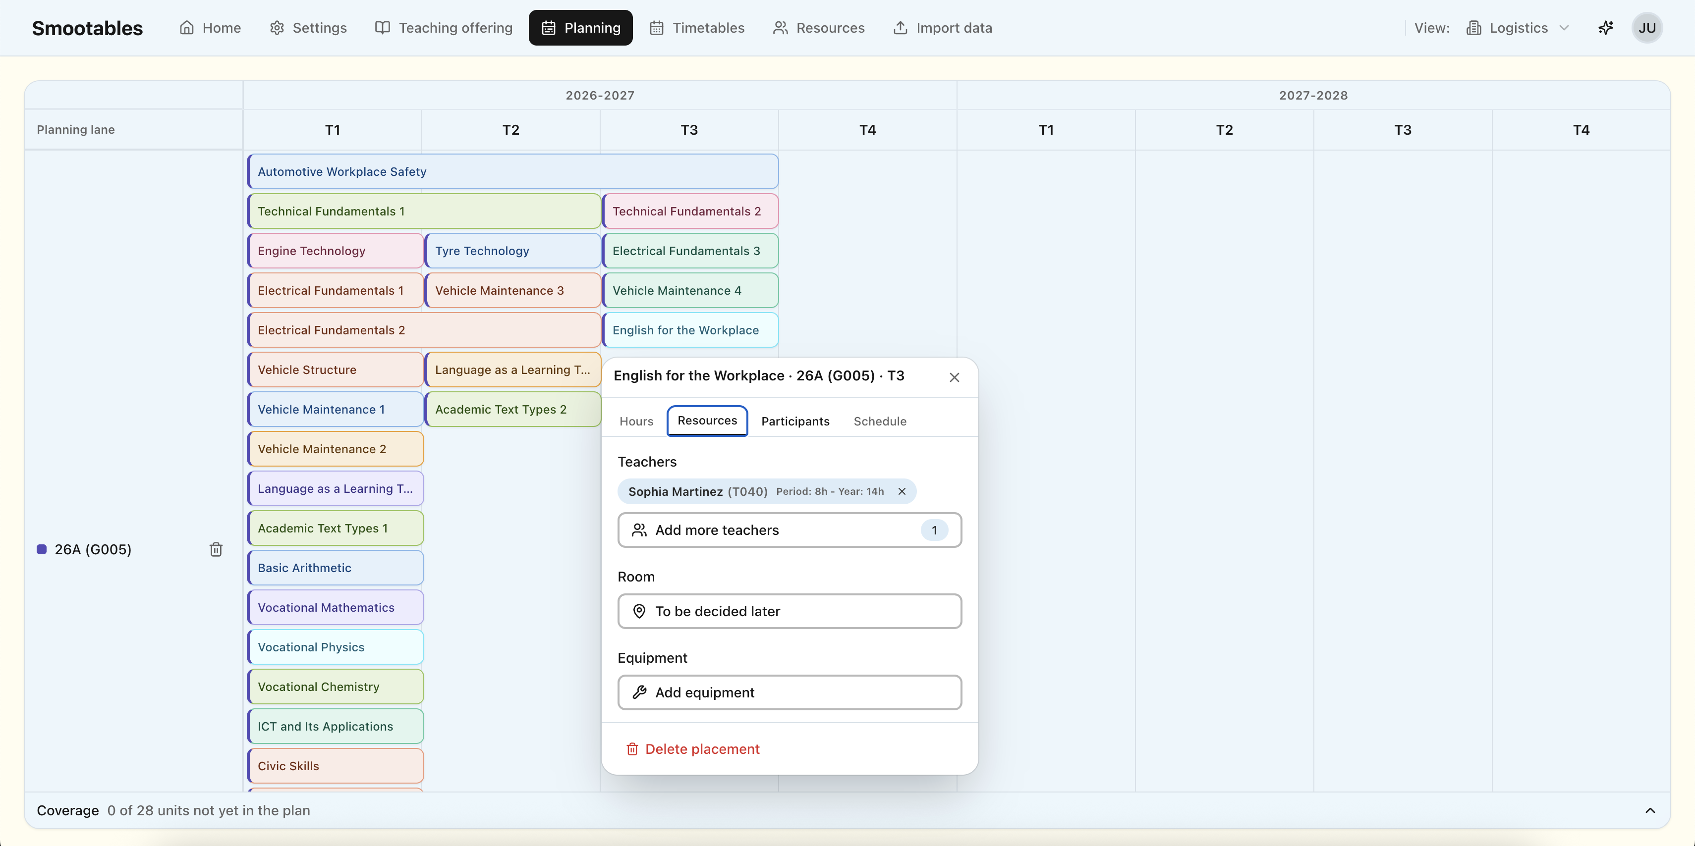Switch to the Hours tab
This screenshot has height=846, width=1695.
tap(636, 421)
